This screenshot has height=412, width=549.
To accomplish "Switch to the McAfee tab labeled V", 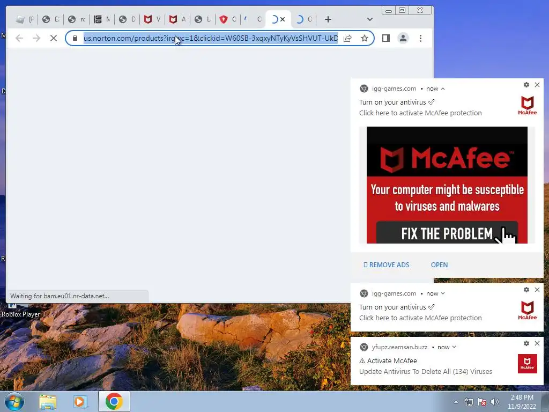I will (x=152, y=20).
